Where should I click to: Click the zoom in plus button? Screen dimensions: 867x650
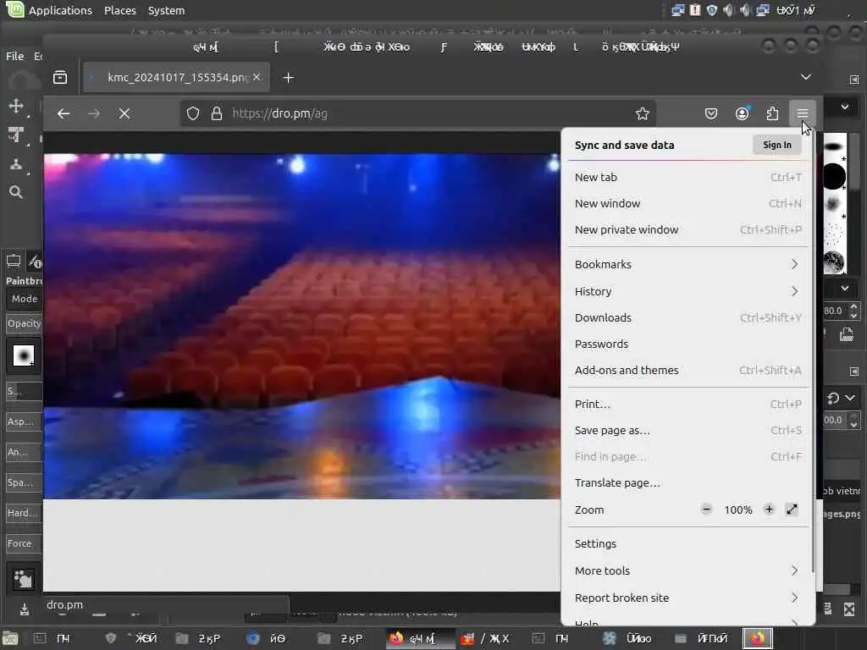tap(769, 510)
